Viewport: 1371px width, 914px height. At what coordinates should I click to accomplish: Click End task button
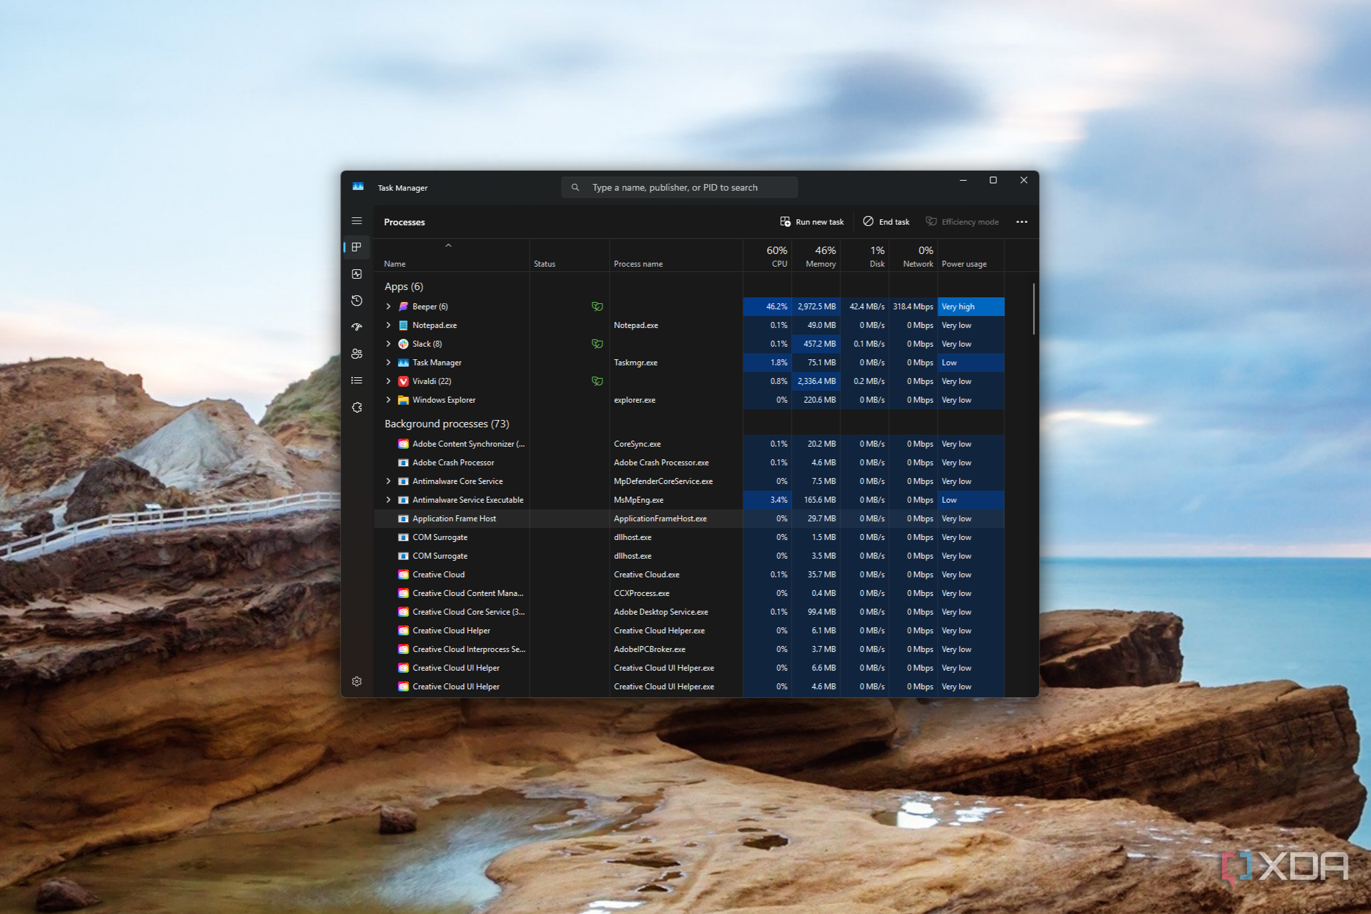click(886, 222)
